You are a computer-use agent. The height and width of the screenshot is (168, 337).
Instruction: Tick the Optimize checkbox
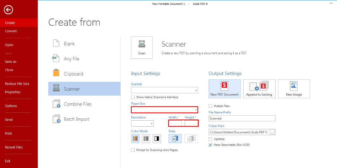[x=210, y=139]
